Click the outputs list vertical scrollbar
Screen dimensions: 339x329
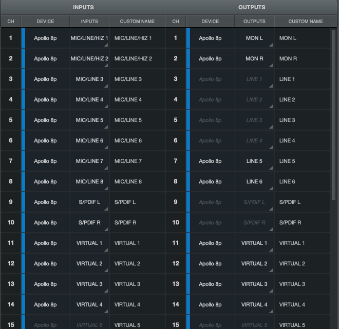334,114
